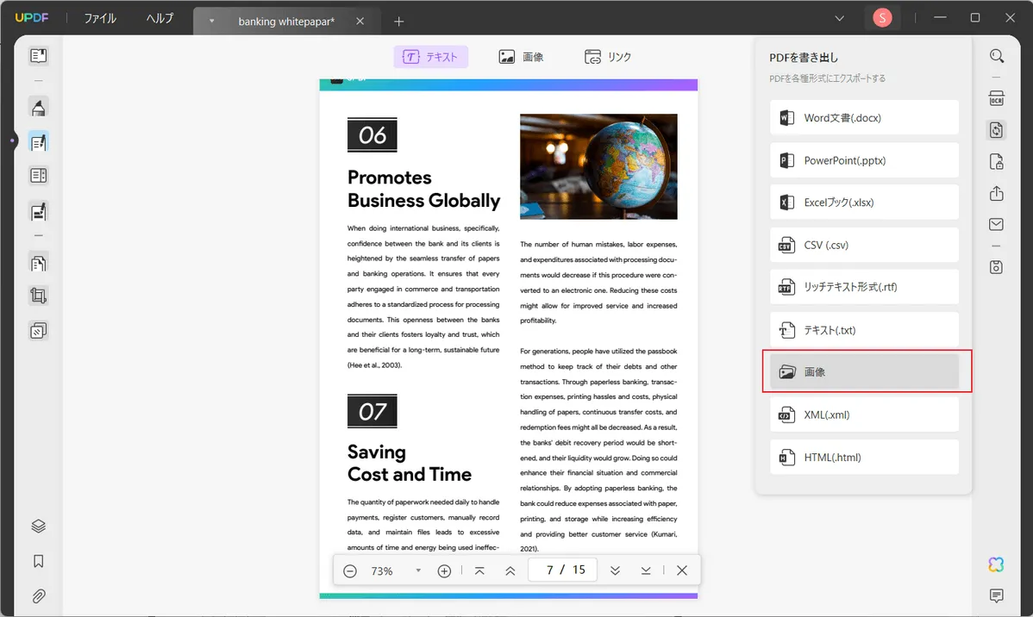Viewport: 1033px width, 617px height.
Task: Open the Share file icon
Action: pos(997,194)
